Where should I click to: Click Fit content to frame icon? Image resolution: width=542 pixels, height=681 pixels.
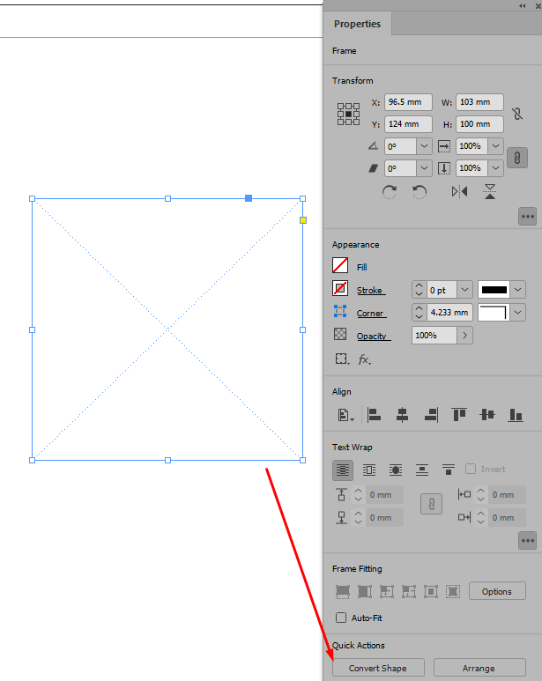point(387,591)
